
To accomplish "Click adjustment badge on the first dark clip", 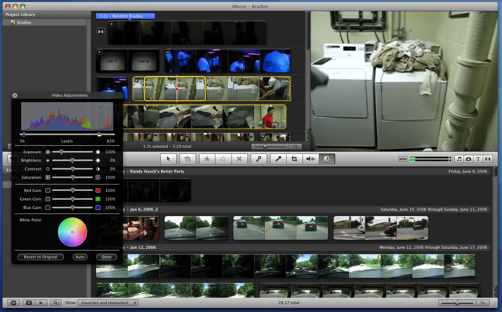I will coord(111,24).
